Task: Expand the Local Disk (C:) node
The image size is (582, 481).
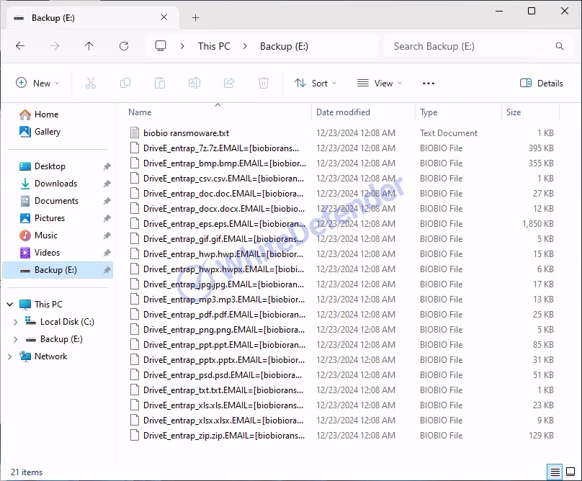Action: pos(15,322)
